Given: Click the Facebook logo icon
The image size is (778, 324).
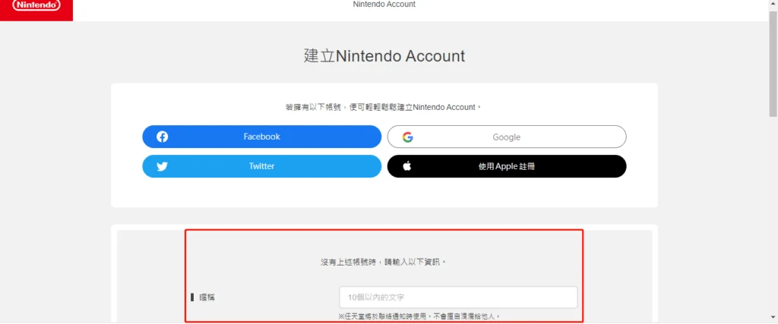Looking at the screenshot, I should [x=163, y=137].
